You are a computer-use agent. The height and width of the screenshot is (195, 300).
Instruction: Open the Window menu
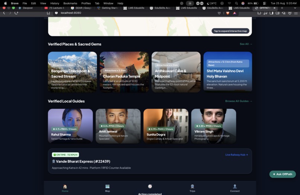(x=108, y=3)
